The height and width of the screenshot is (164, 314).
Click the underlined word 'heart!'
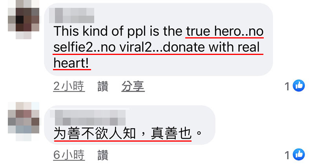[71, 63]
